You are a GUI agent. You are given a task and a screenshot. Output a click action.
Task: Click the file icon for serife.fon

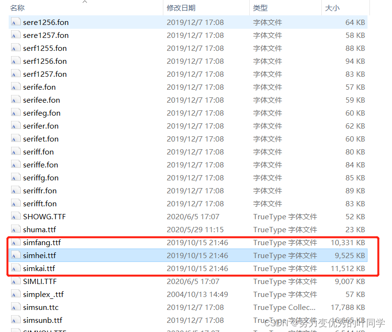pyautogui.click(x=14, y=87)
